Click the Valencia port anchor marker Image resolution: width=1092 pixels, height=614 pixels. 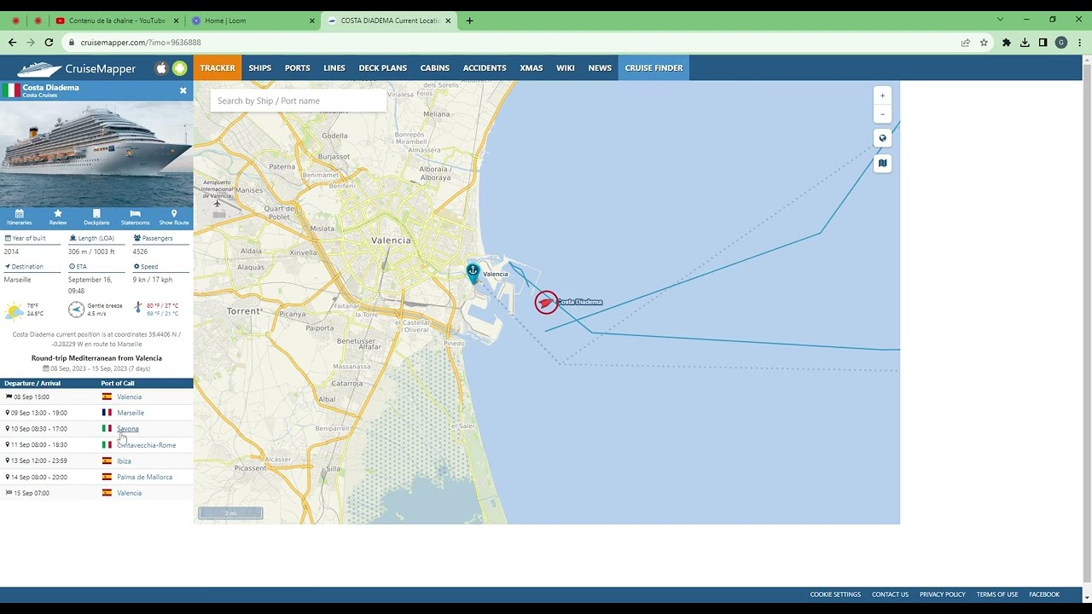coord(473,272)
